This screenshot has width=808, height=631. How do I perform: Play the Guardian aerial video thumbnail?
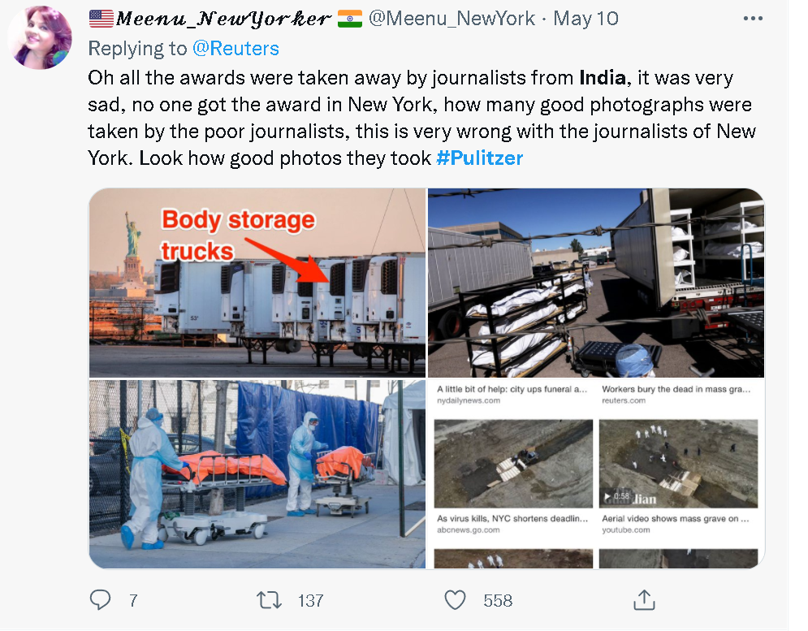(x=678, y=463)
